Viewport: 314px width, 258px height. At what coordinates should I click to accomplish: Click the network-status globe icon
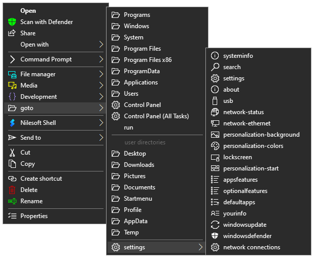tap(215, 112)
